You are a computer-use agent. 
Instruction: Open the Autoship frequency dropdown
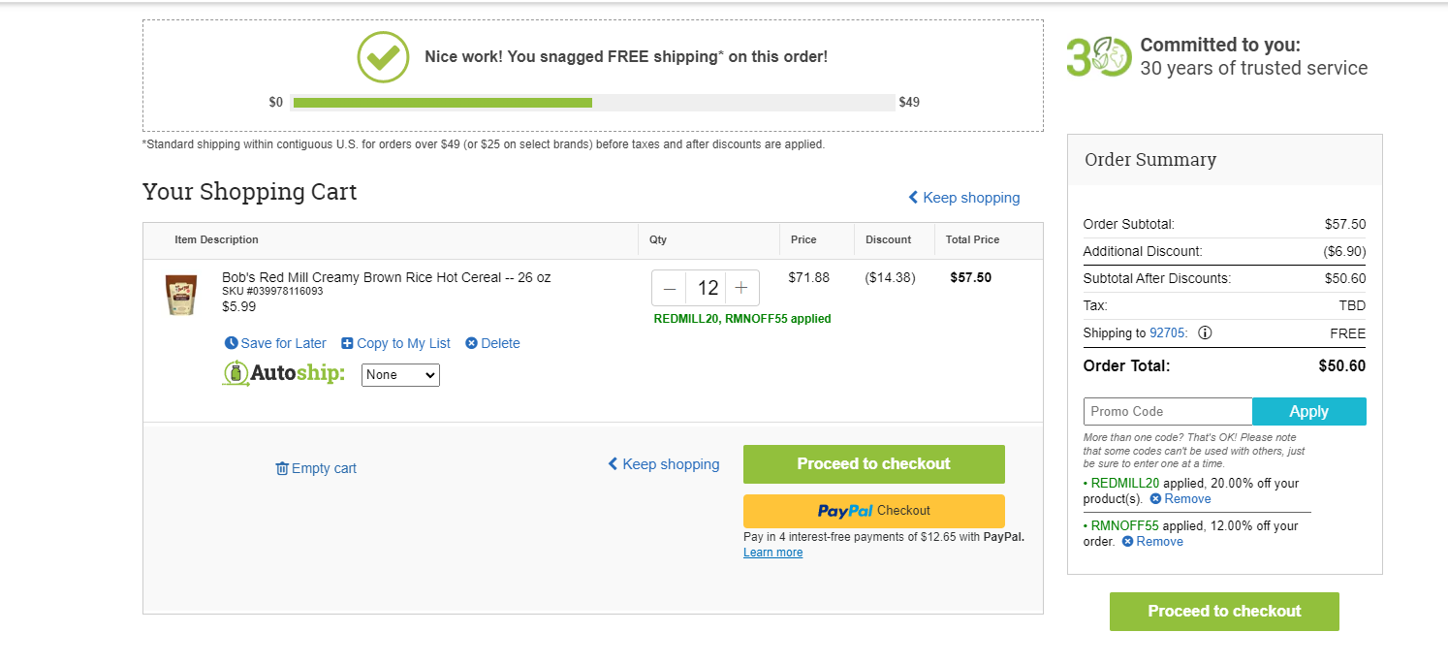point(400,375)
